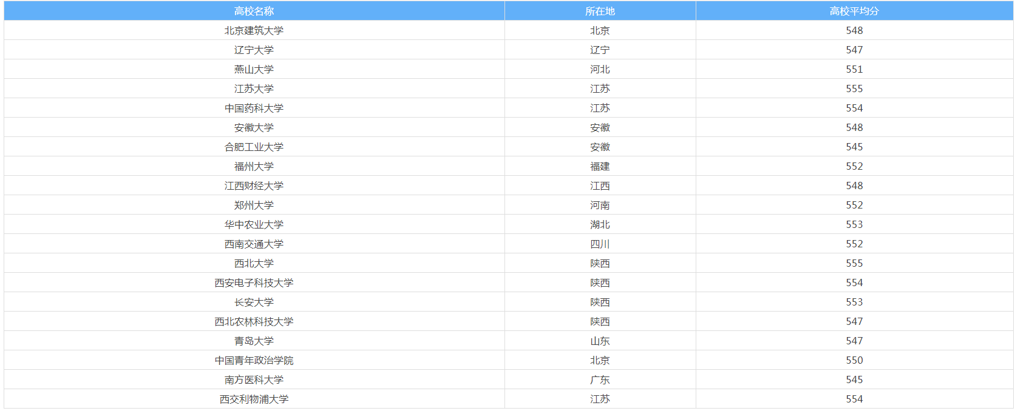This screenshot has width=1015, height=411.
Task: Click score 550 in 中国青年政治学院 row
Action: coord(854,360)
